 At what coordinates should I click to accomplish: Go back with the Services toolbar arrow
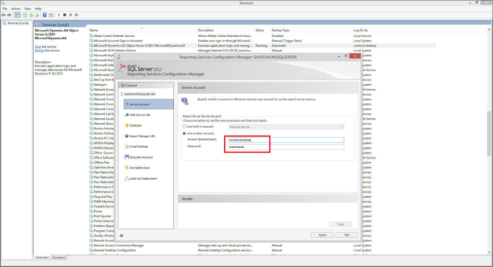(3, 15)
